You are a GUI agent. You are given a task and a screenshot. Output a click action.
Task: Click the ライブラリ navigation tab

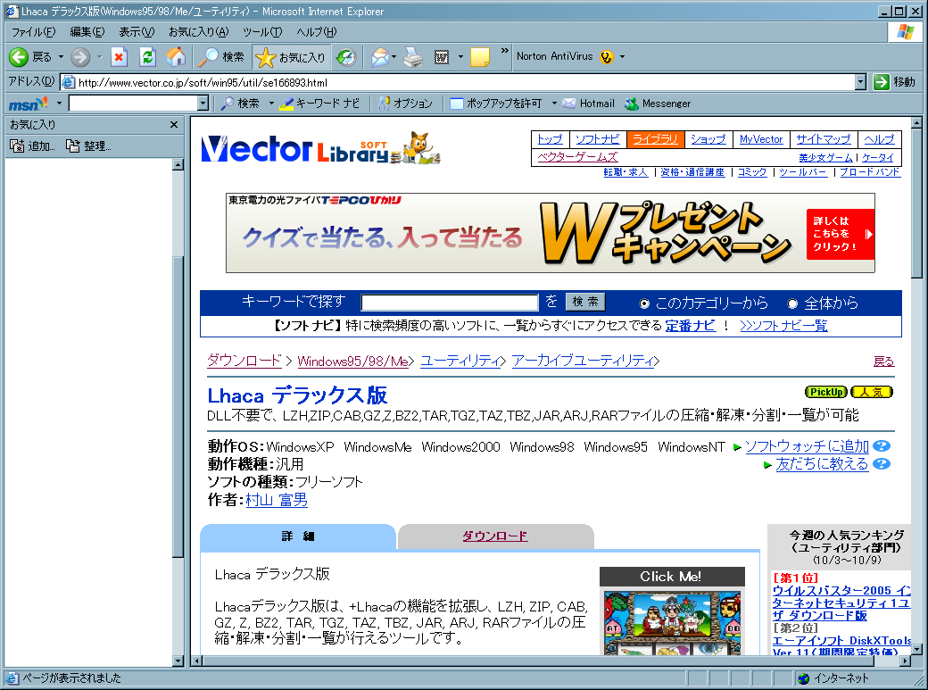pyautogui.click(x=655, y=139)
